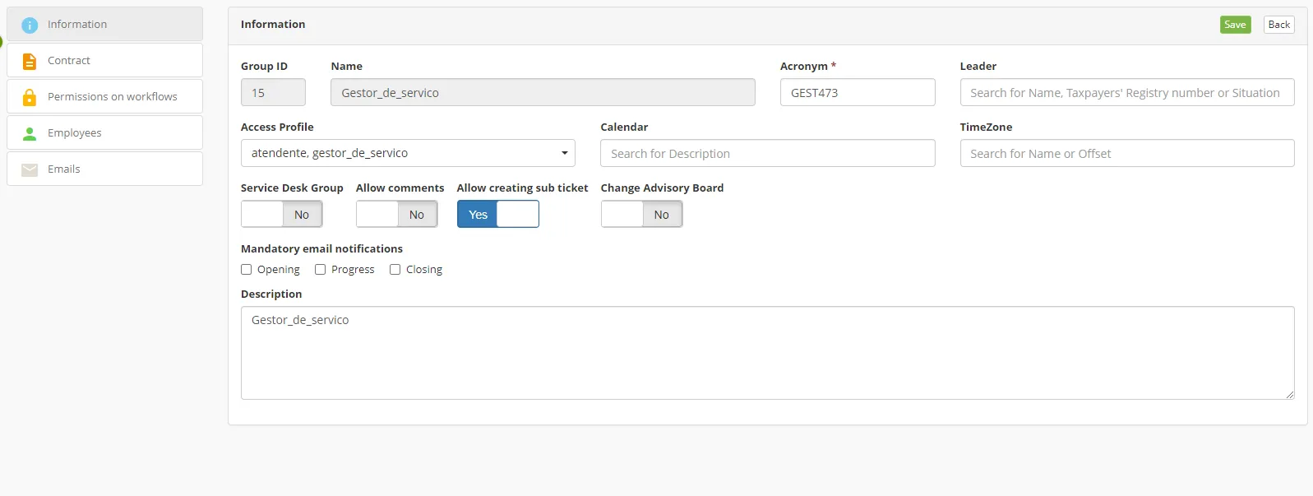This screenshot has width=1313, height=496.
Task: Click the green Save button
Action: pos(1236,25)
